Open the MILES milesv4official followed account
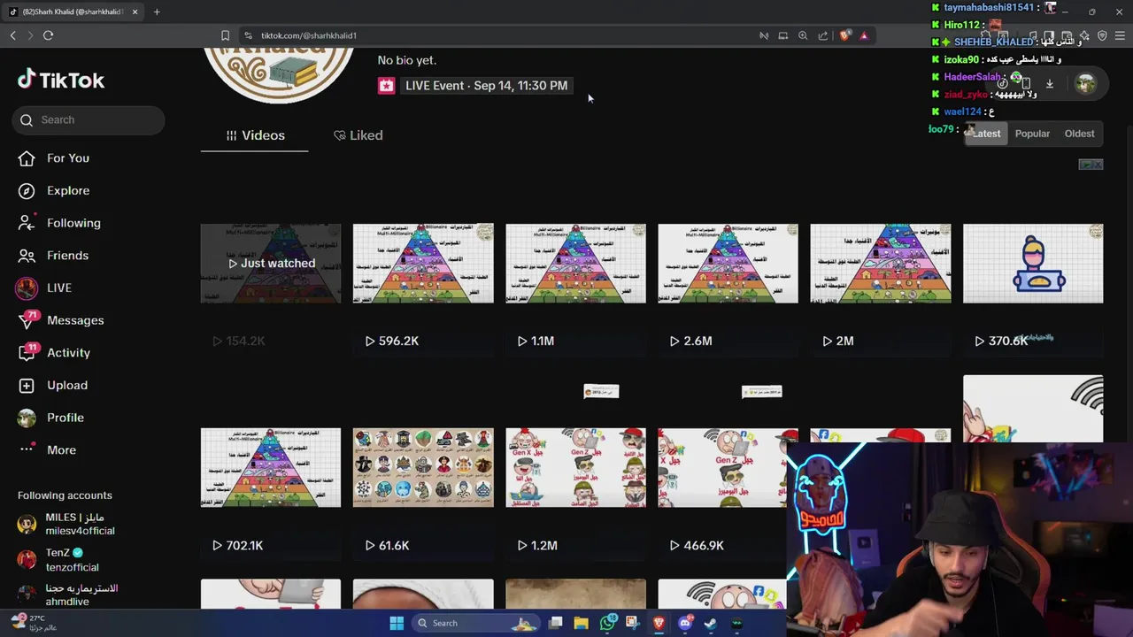 67,524
